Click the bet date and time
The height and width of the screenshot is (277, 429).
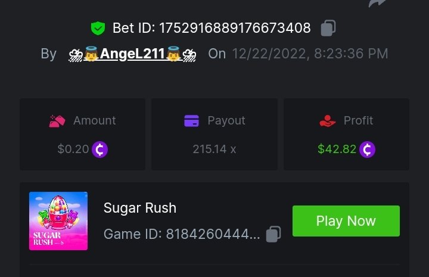pos(310,54)
